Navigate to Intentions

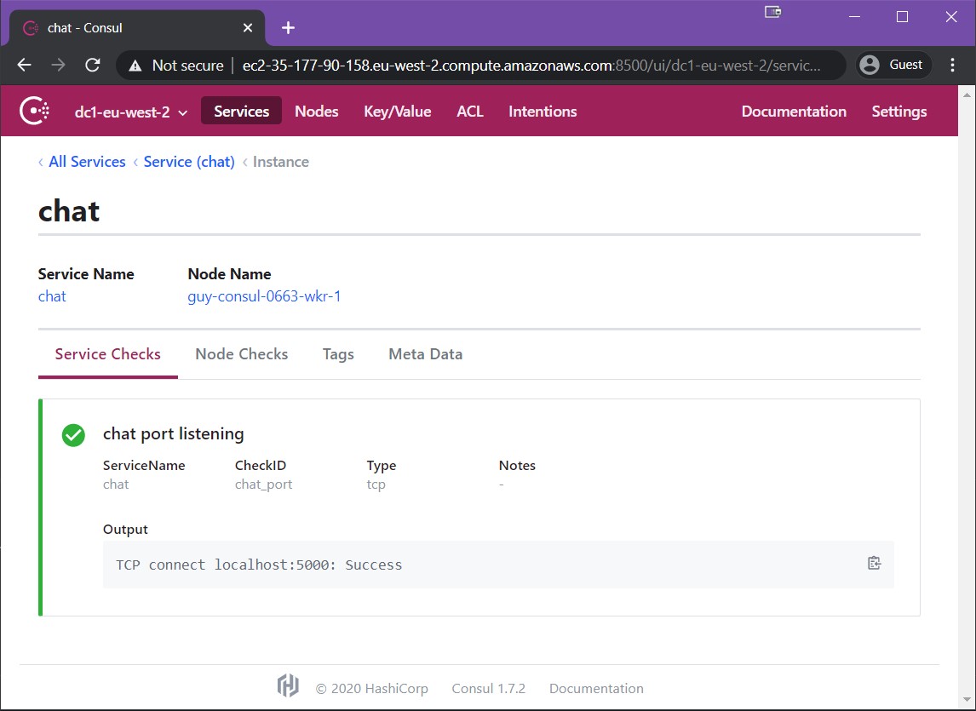tap(543, 111)
